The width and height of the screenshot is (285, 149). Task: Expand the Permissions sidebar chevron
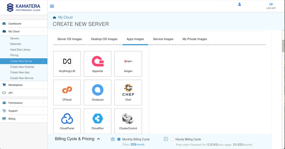(x=43, y=103)
